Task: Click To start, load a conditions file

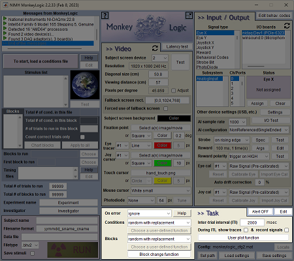Action: (41, 61)
